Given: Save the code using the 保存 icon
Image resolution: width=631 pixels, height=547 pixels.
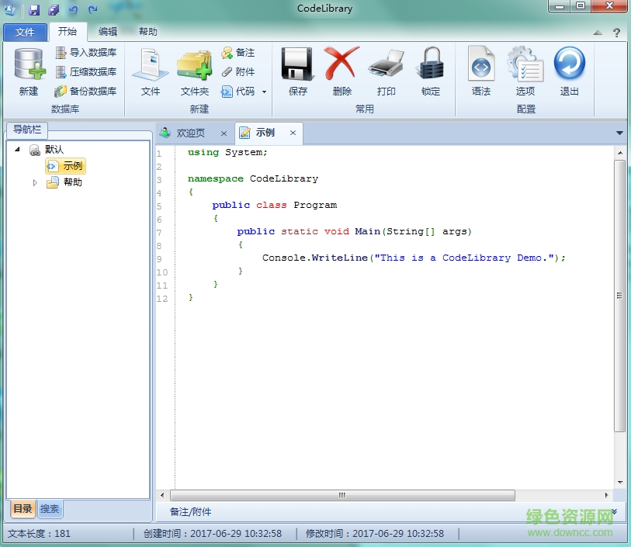Looking at the screenshot, I should pyautogui.click(x=297, y=70).
